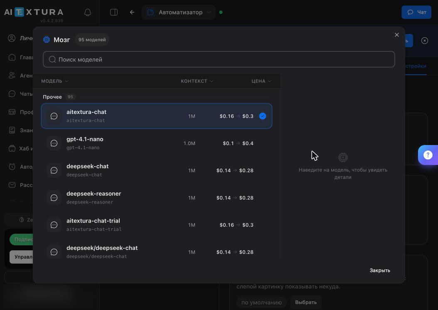
Task: Open the profile icon in sidebar
Action: pos(12,38)
